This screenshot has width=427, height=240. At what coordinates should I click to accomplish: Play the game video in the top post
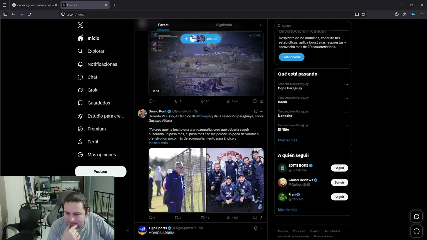206,64
